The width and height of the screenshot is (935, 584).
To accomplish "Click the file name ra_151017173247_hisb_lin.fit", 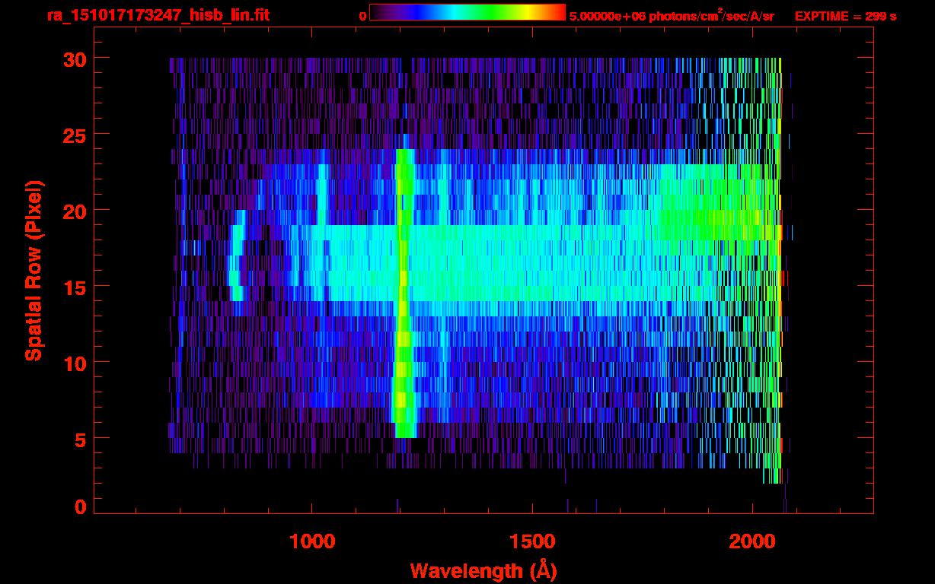I will (x=158, y=15).
